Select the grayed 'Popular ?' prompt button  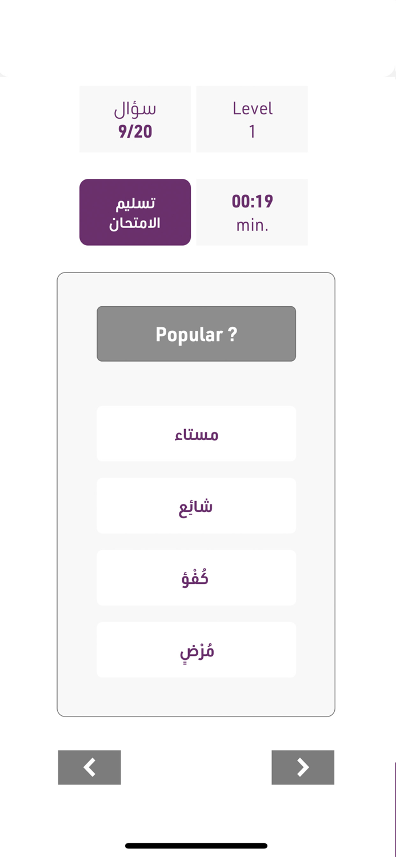pyautogui.click(x=196, y=334)
